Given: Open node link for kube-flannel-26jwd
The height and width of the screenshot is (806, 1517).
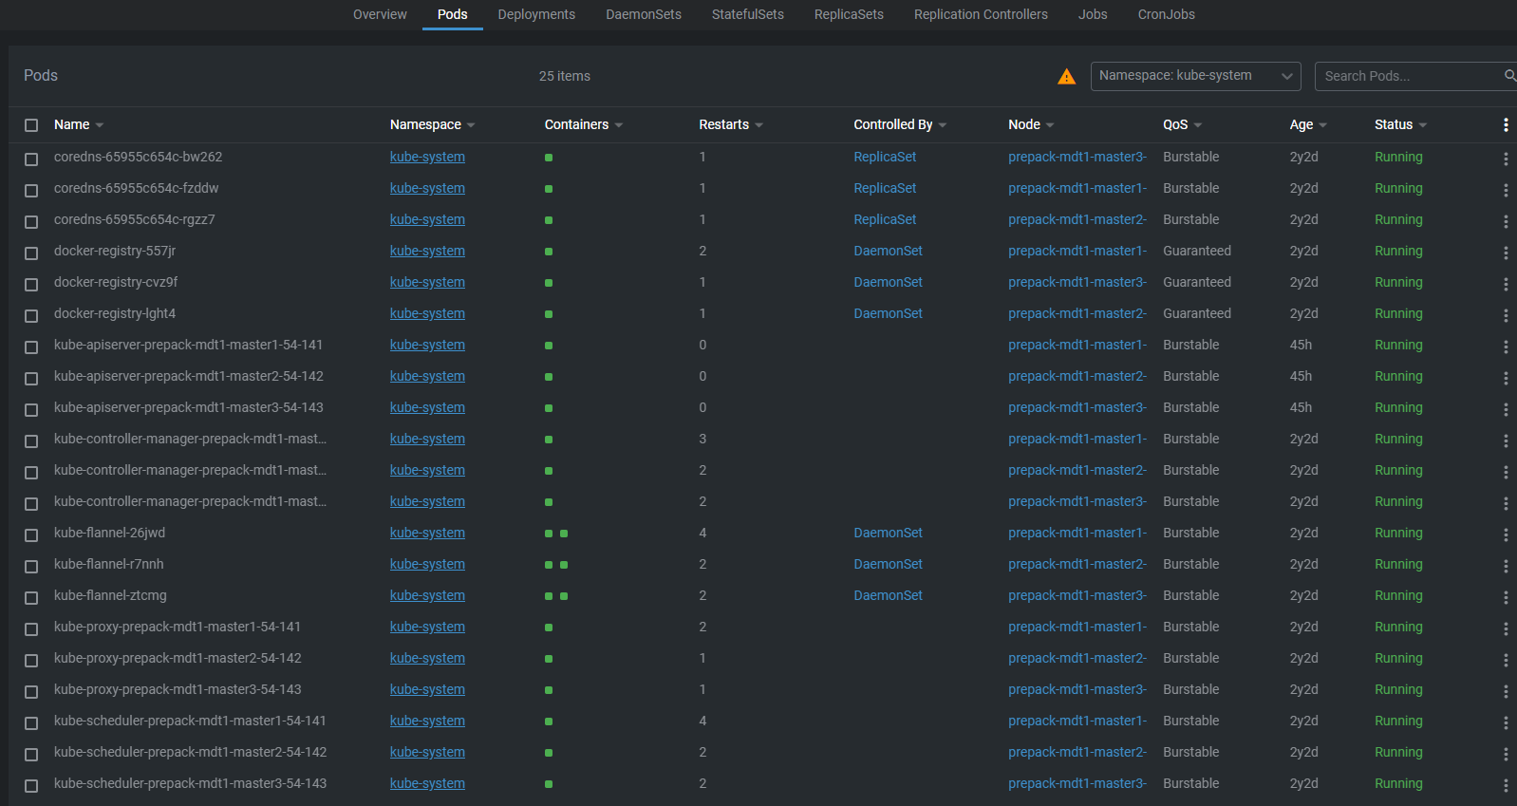Looking at the screenshot, I should pos(1077,533).
